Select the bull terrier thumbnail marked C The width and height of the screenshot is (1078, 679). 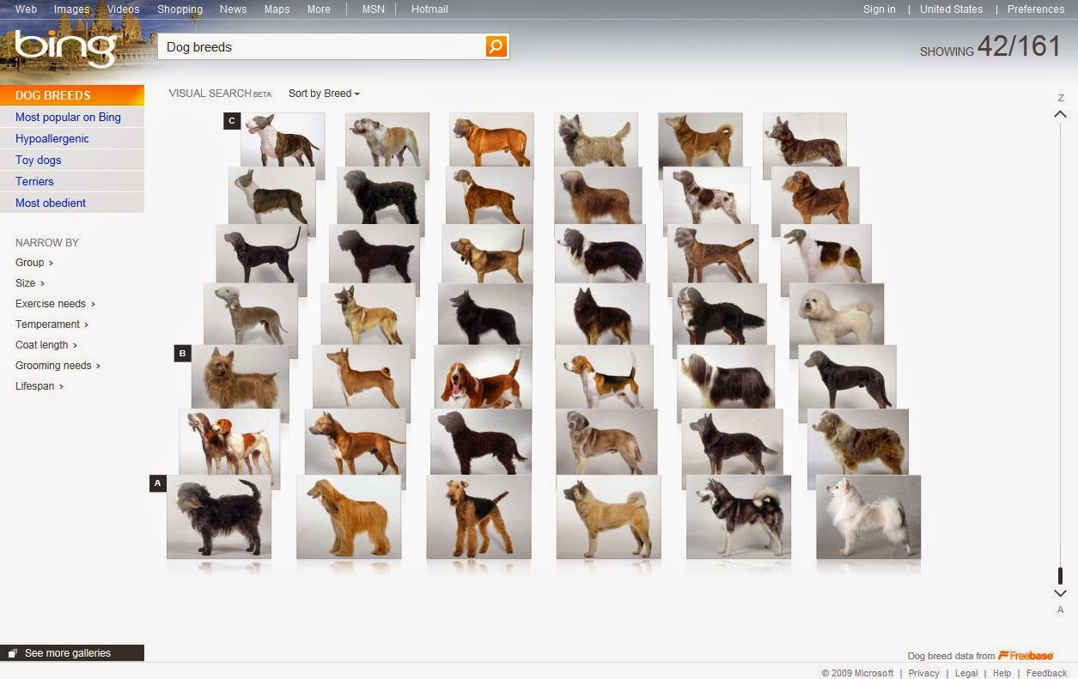283,140
